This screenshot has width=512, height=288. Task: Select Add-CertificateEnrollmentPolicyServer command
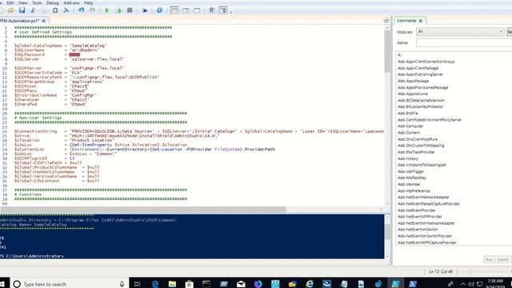[430, 120]
